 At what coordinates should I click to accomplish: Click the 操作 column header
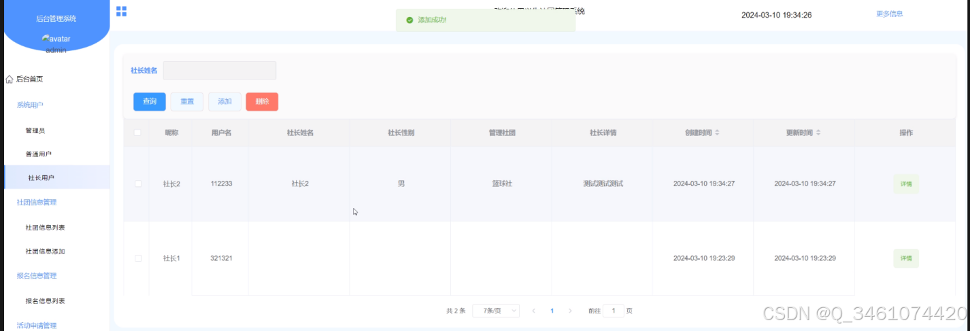(906, 133)
